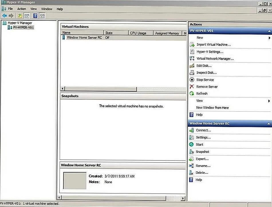The width and height of the screenshot is (272, 207).
Task: Click the Back arrow toolbar icon
Action: coord(5,16)
